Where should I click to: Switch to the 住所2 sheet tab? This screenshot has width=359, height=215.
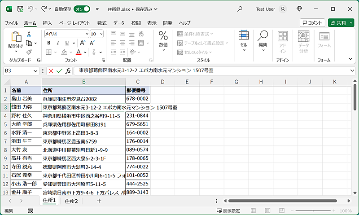click(x=71, y=201)
